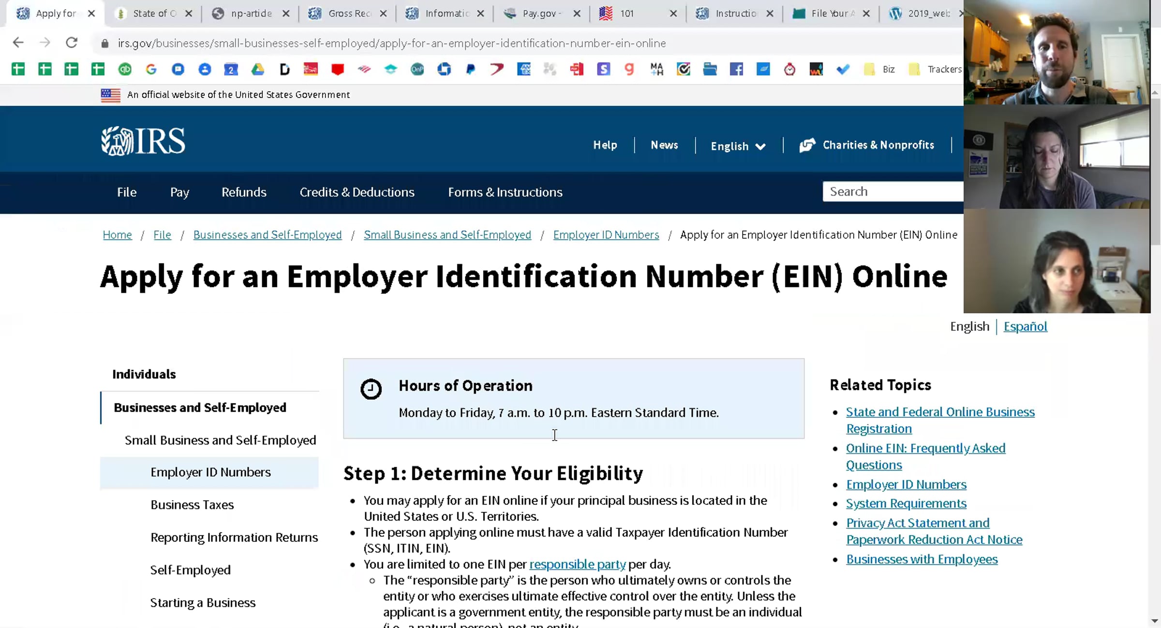Open the blue checkmark bookmark

[843, 70]
